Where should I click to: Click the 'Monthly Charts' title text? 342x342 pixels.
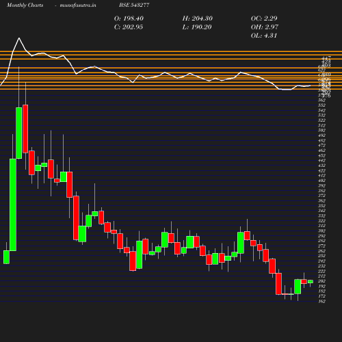(25, 5)
